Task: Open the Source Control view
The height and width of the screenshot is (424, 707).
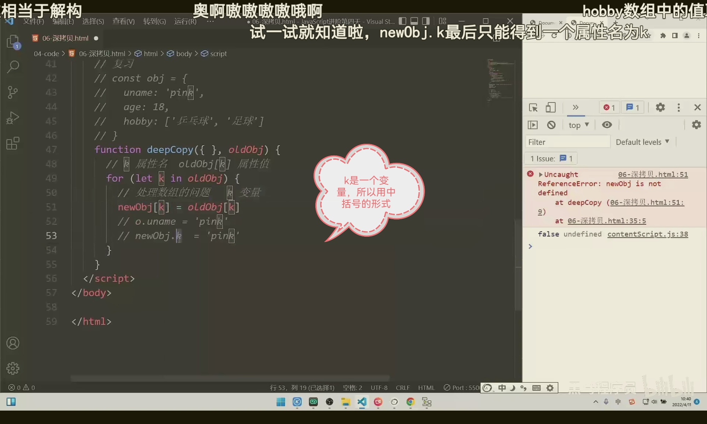Action: [13, 93]
